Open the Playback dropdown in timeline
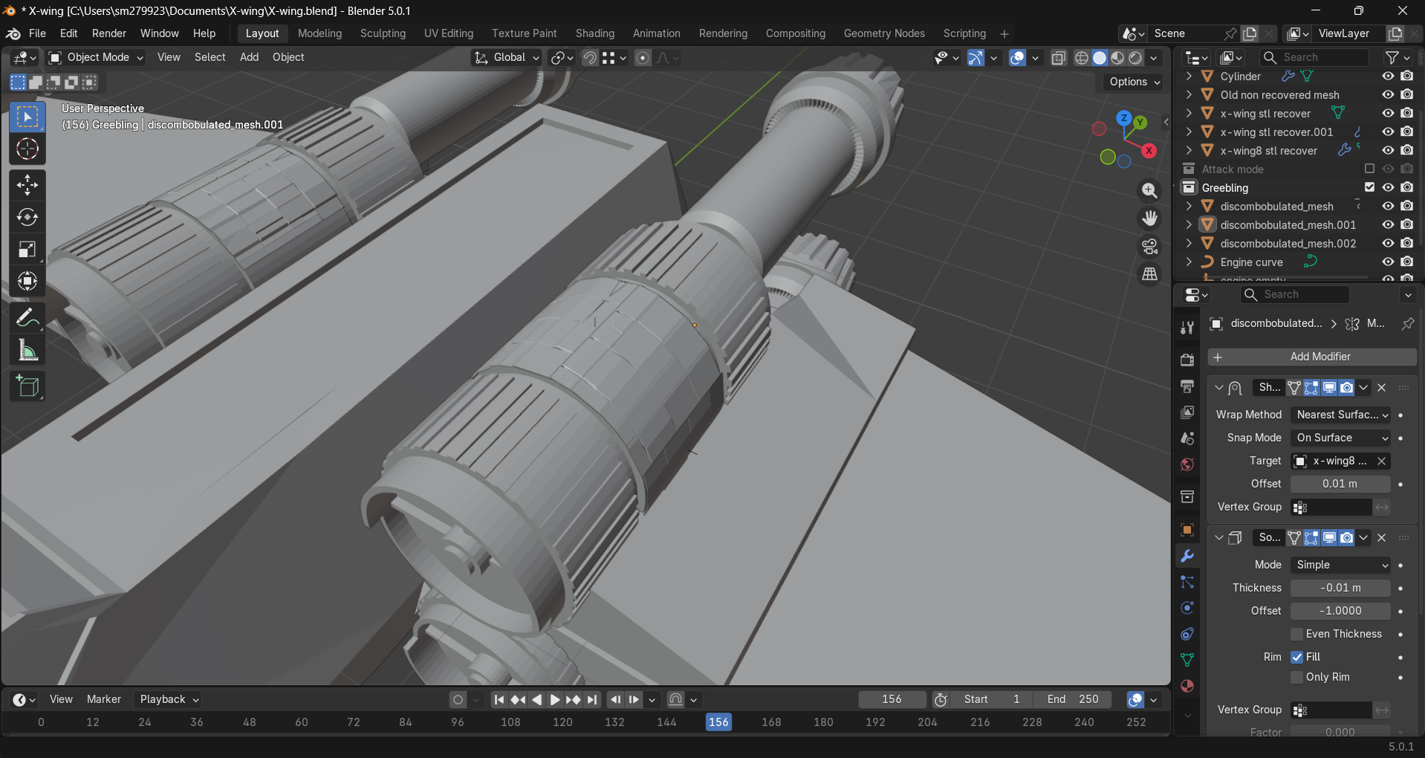1425x758 pixels. pyautogui.click(x=169, y=699)
